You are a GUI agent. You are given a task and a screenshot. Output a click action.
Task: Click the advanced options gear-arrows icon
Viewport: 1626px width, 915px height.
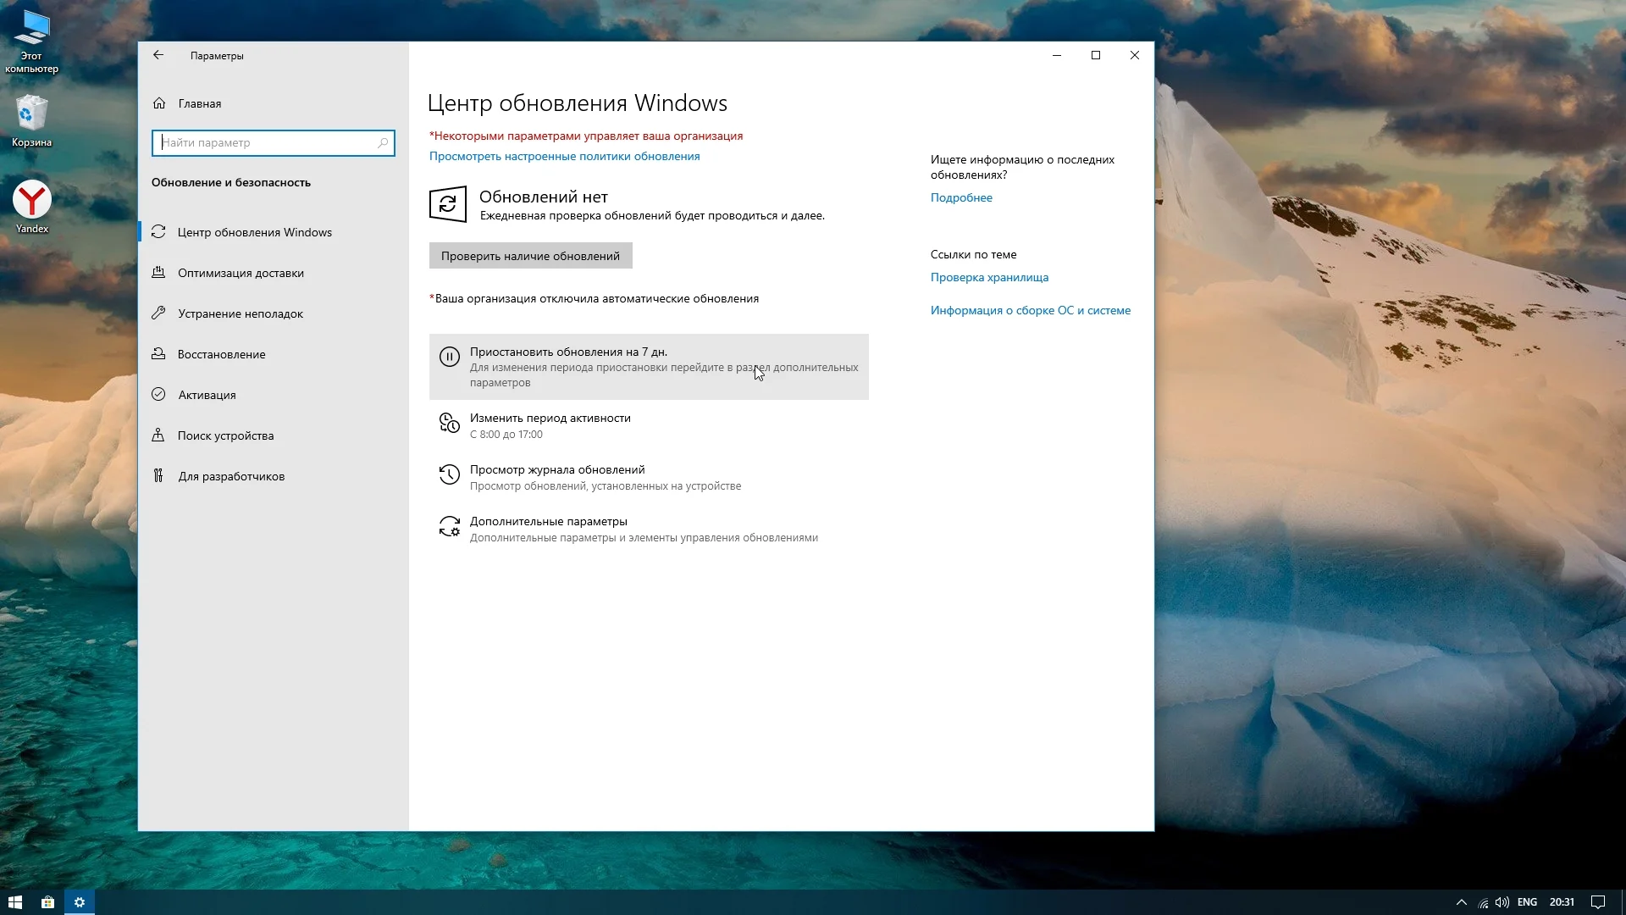(449, 527)
